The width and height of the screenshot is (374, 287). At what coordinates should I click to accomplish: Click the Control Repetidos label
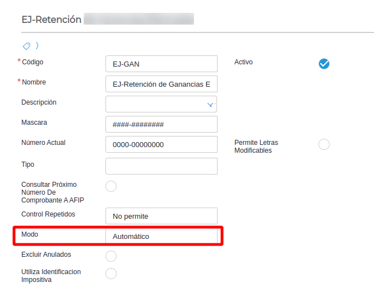coord(48,214)
